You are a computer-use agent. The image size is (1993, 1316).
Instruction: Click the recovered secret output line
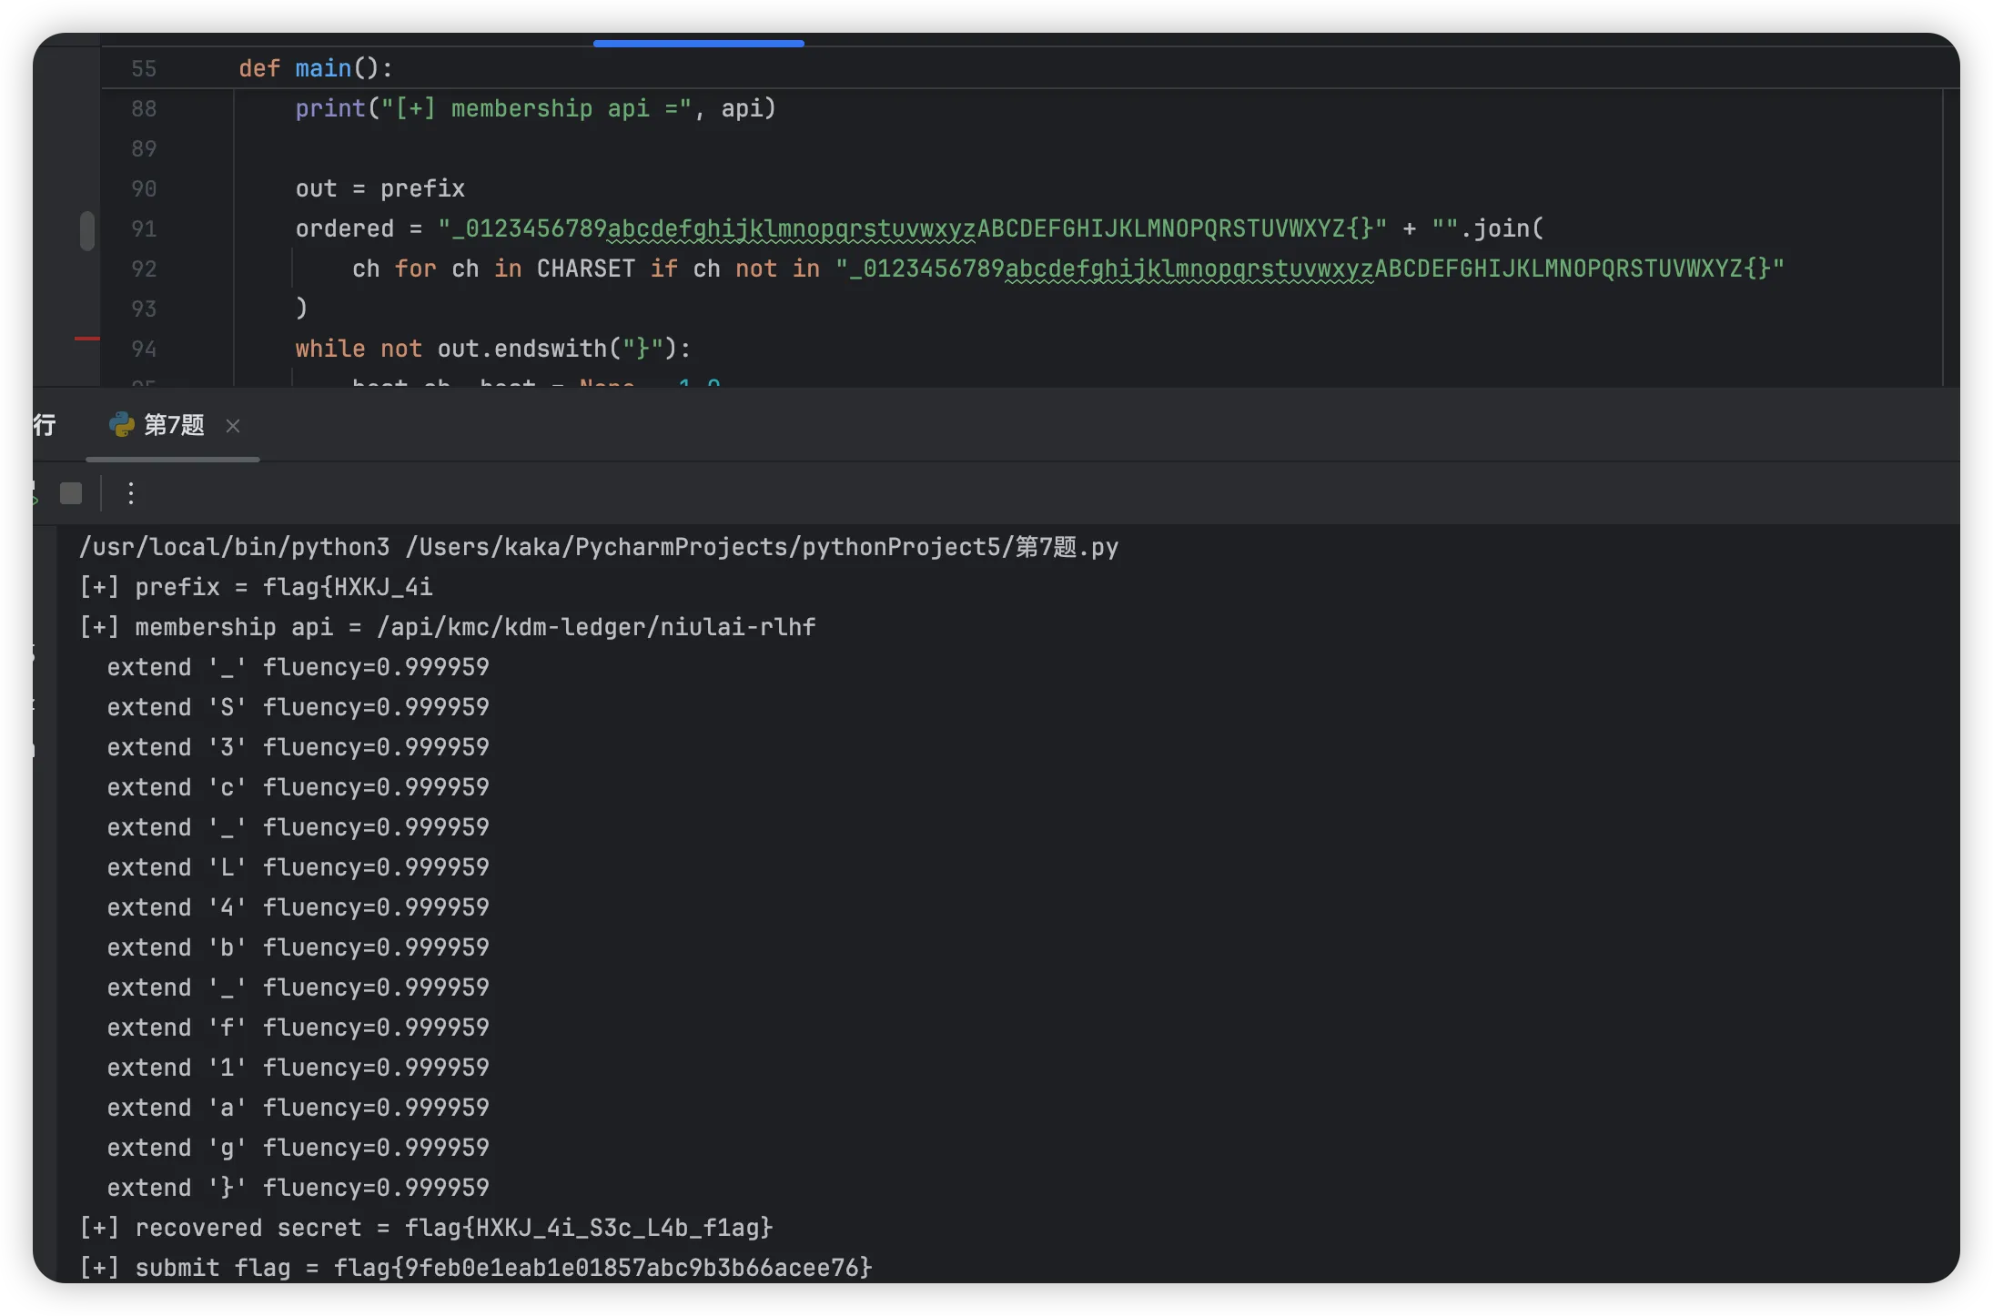pos(426,1228)
